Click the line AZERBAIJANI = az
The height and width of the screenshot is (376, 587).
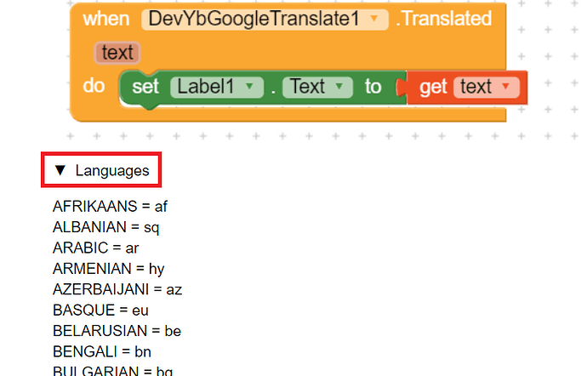pyautogui.click(x=117, y=289)
